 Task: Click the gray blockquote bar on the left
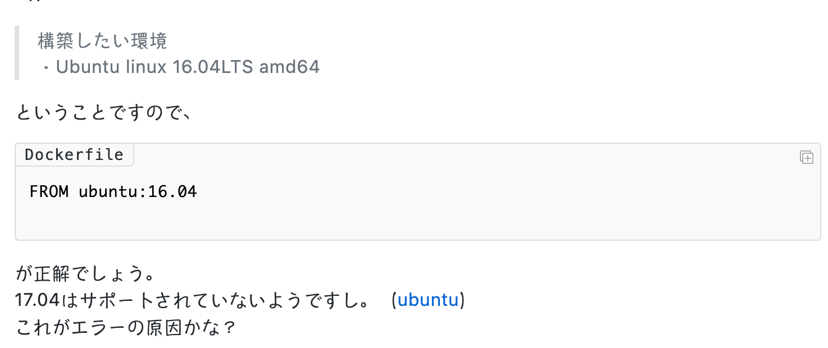17,53
